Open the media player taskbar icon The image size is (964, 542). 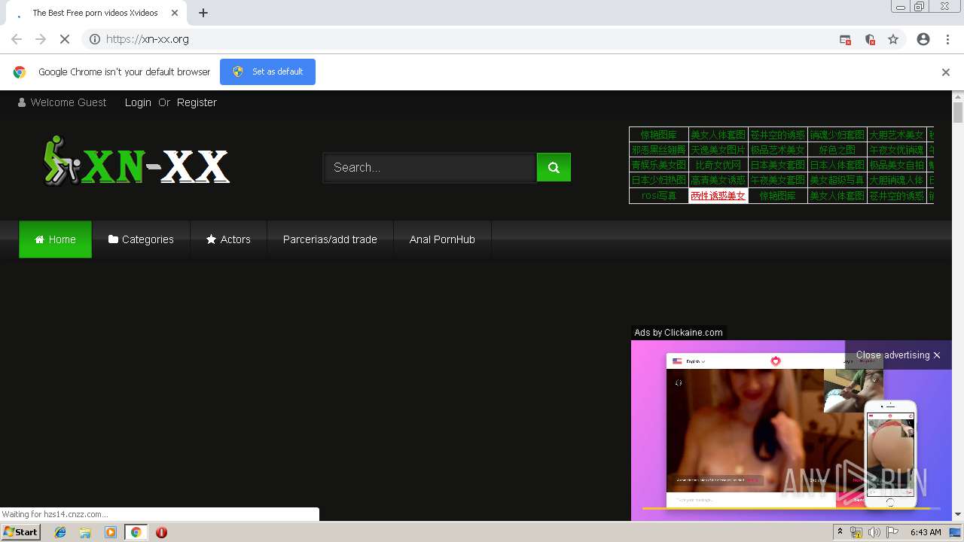click(111, 532)
